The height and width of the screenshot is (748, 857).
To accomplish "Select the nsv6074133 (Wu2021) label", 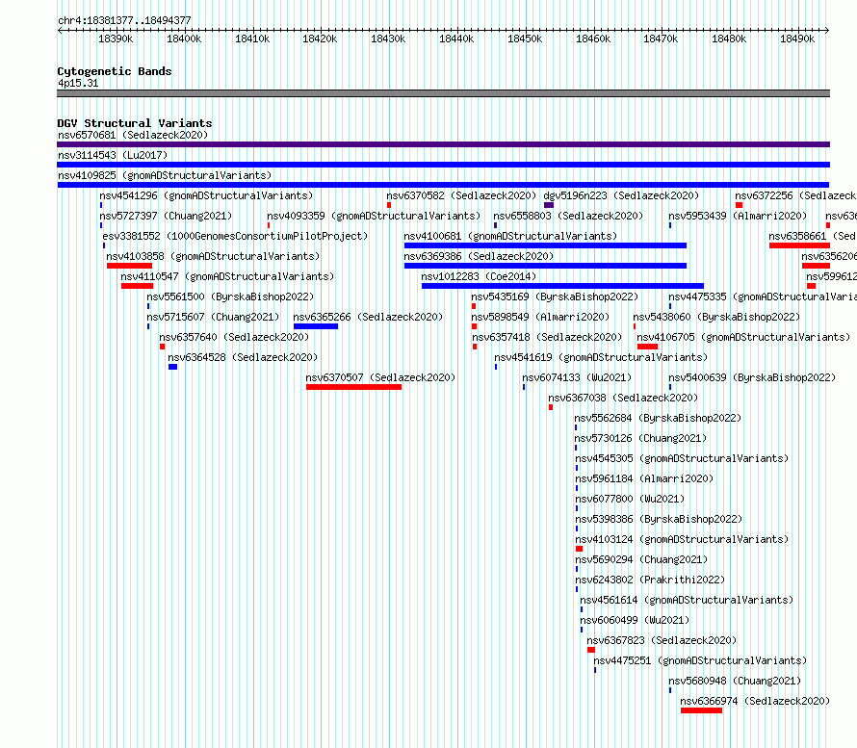I will point(577,377).
